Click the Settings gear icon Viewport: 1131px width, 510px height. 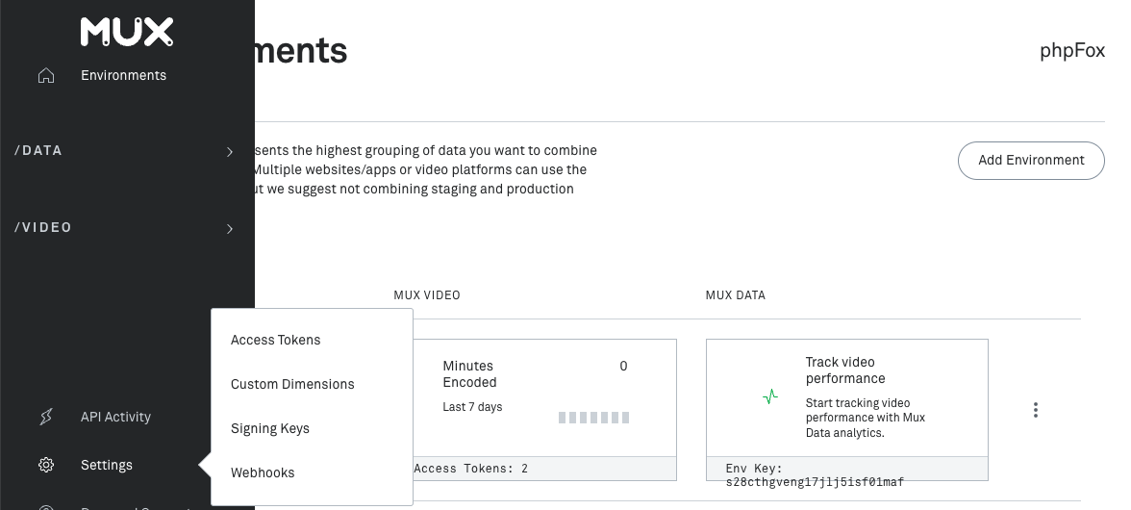tap(46, 465)
